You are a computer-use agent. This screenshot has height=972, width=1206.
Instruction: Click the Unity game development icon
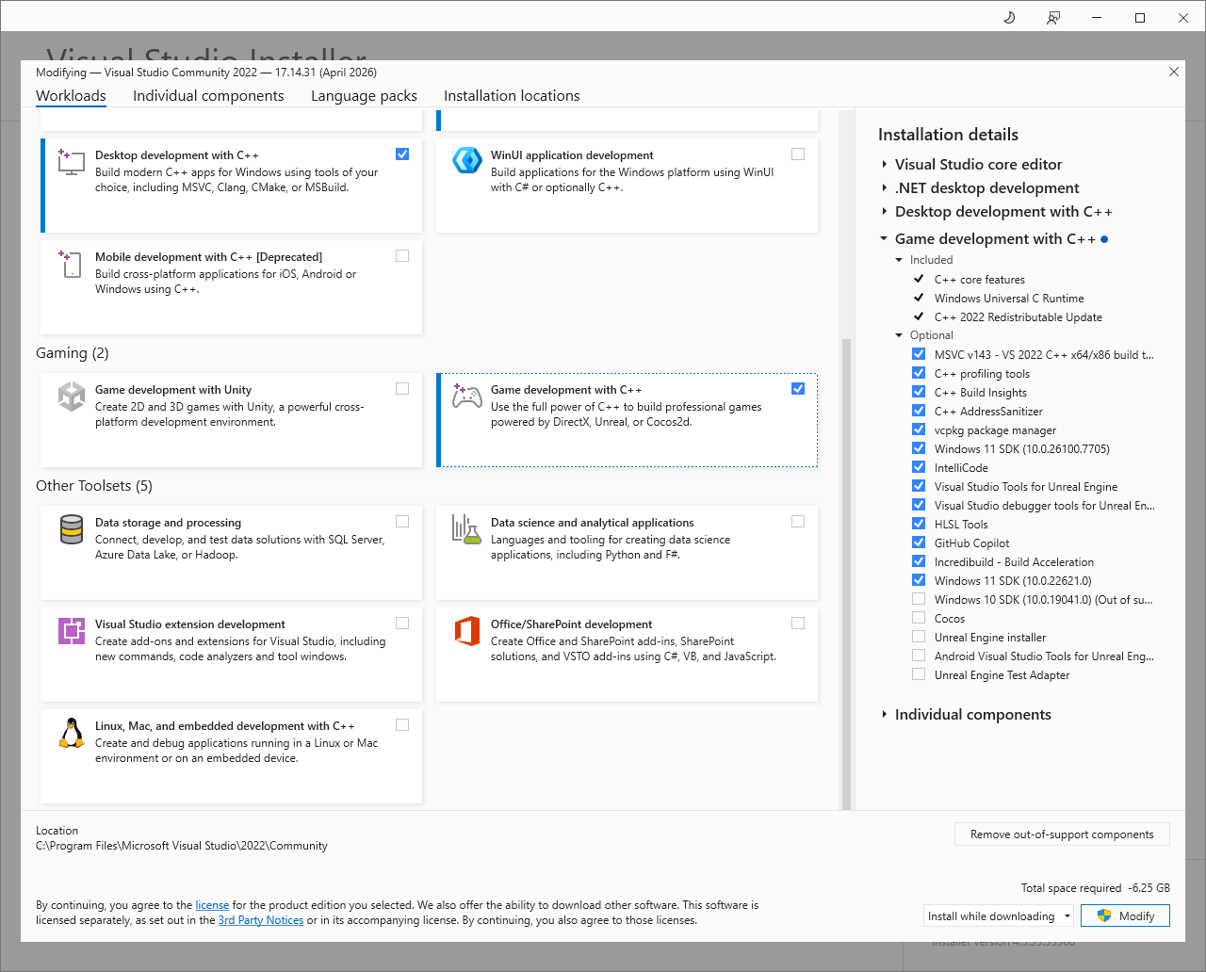coord(72,396)
